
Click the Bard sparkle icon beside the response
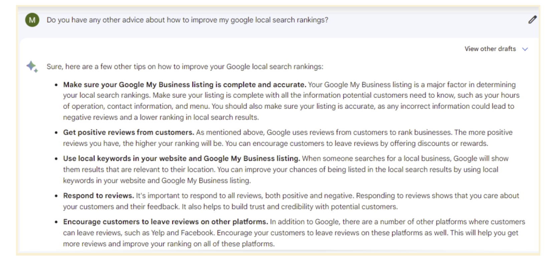[x=32, y=67]
